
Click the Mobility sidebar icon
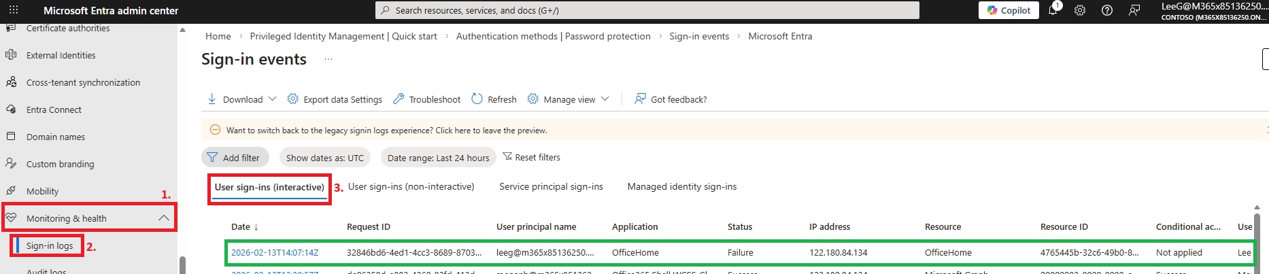[x=11, y=191]
